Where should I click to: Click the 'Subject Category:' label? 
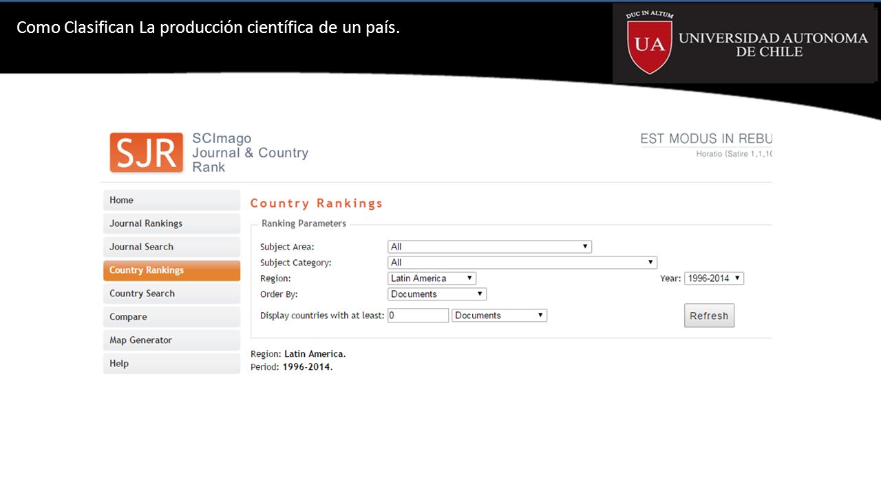click(296, 263)
